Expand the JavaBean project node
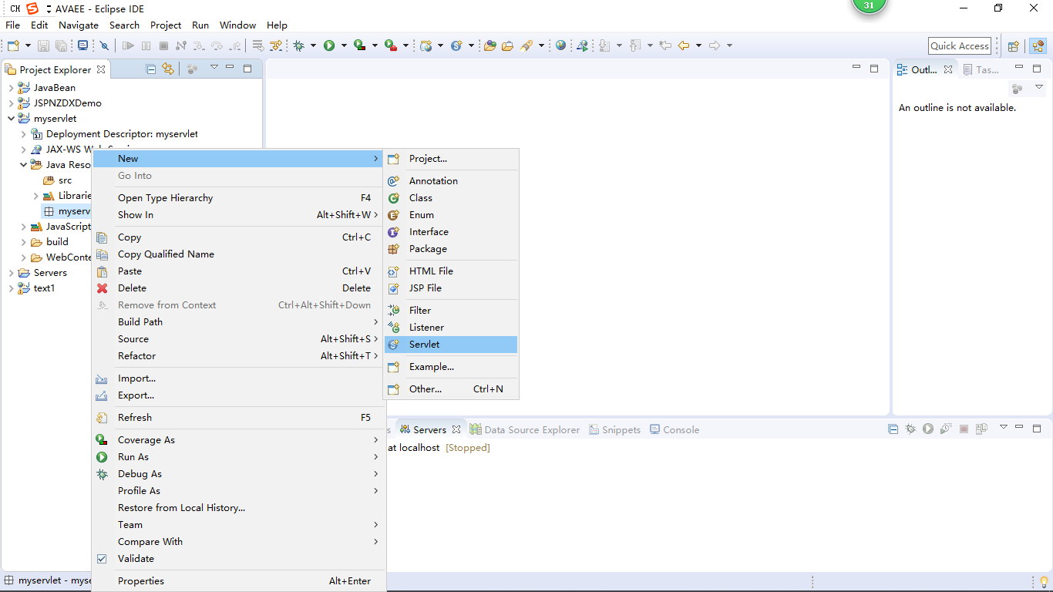1053x592 pixels. coord(11,88)
